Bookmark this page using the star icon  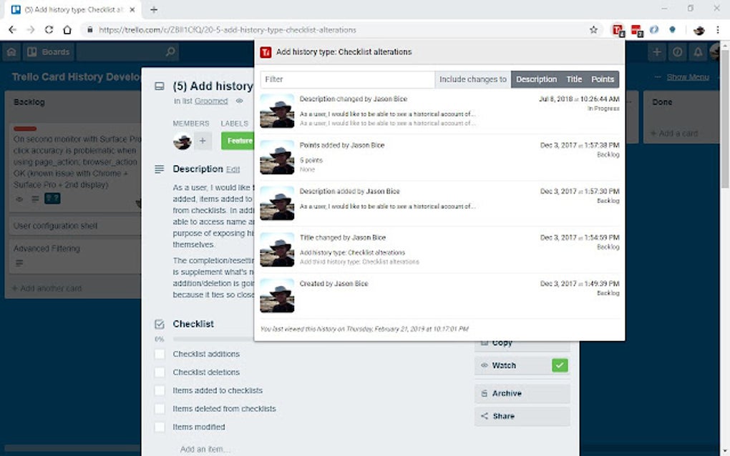coord(594,30)
